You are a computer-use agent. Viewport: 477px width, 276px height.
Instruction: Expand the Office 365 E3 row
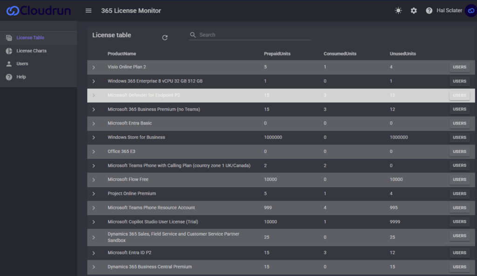pos(94,152)
